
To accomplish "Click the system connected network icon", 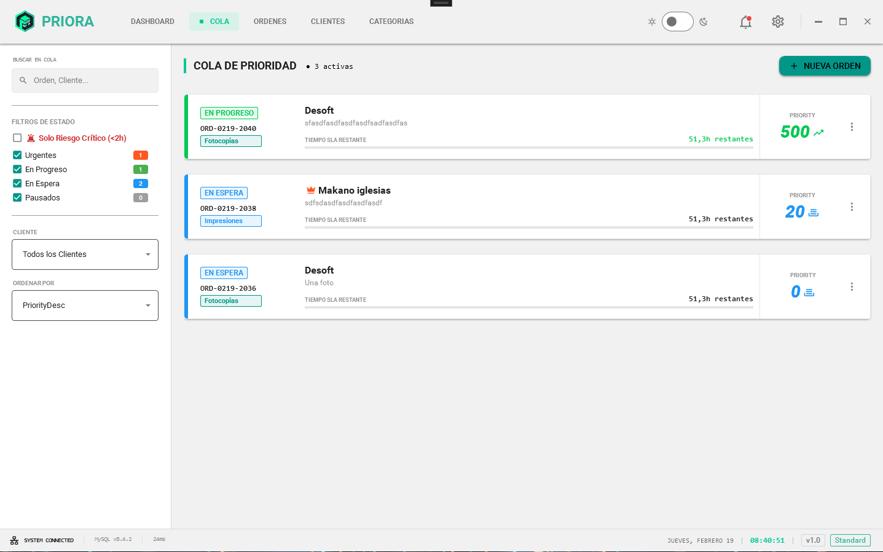I will [x=14, y=540].
